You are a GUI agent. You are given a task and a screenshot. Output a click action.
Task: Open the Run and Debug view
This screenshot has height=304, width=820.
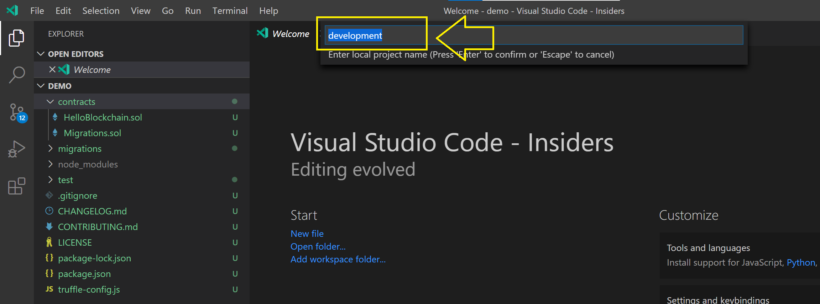[x=16, y=149]
